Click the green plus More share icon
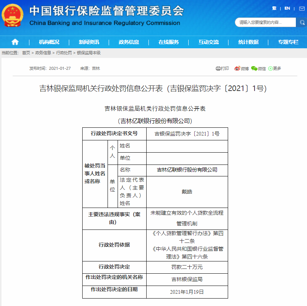307x306 pixels. (x=271, y=69)
